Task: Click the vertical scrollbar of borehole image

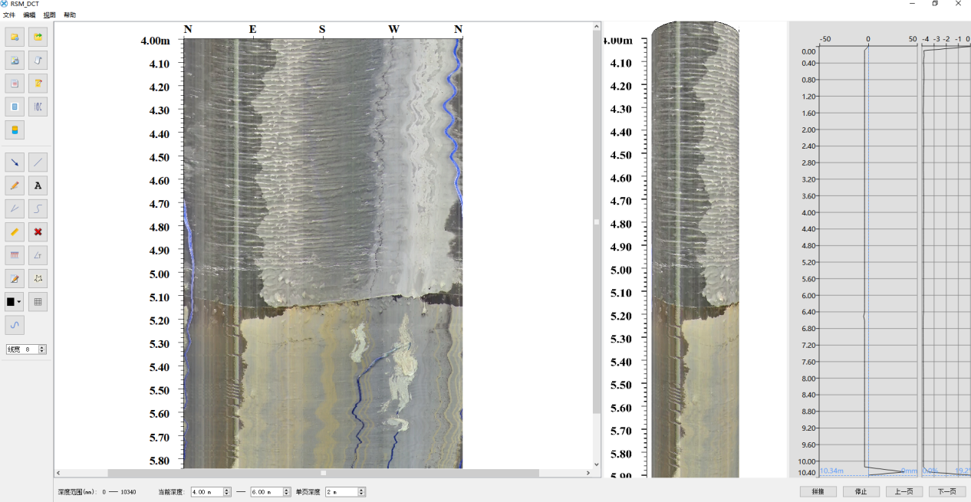Action: coord(597,222)
